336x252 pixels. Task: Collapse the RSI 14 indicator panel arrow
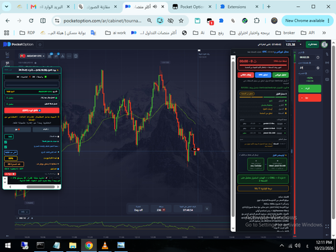click(x=17, y=218)
